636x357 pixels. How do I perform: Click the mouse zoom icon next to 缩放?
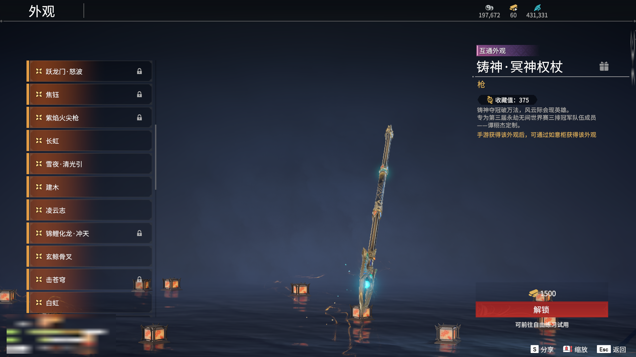(567, 349)
